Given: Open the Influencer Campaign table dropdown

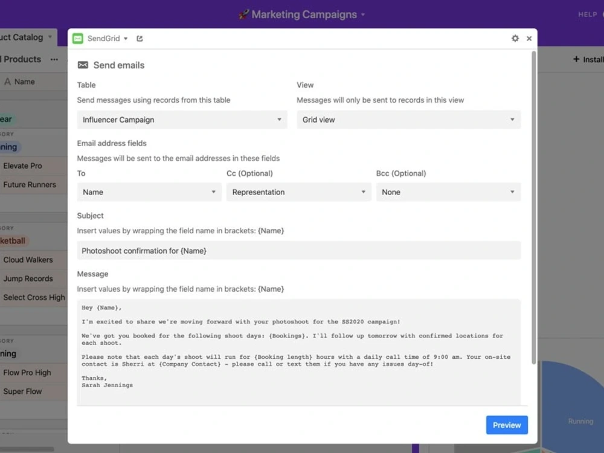Looking at the screenshot, I should (x=182, y=120).
